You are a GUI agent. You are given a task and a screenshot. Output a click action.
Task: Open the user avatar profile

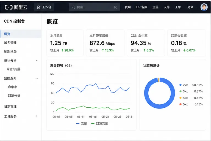pyautogui.click(x=204, y=7)
